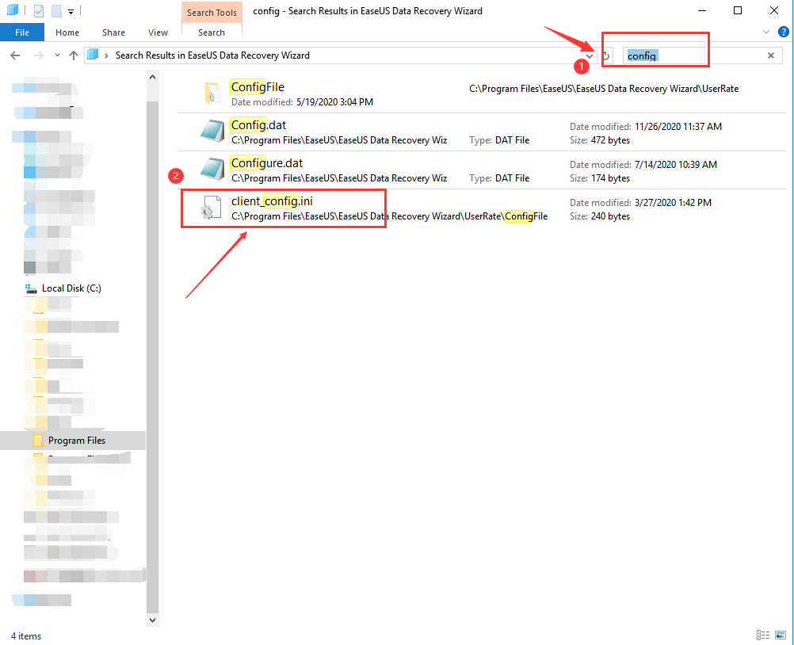Refresh the search results
The image size is (794, 645).
pos(605,55)
